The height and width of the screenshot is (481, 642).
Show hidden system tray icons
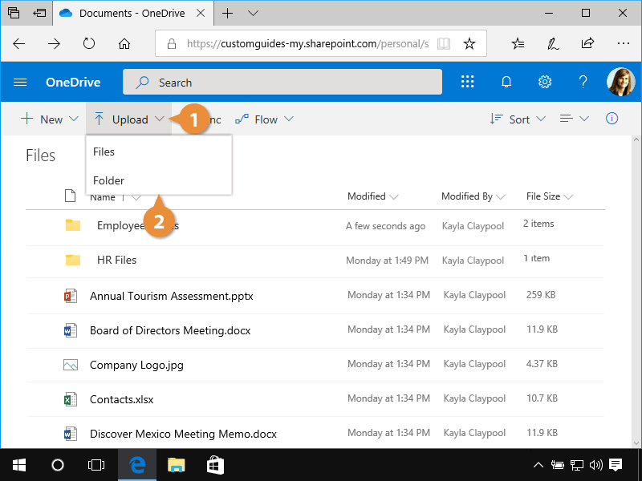tap(538, 465)
